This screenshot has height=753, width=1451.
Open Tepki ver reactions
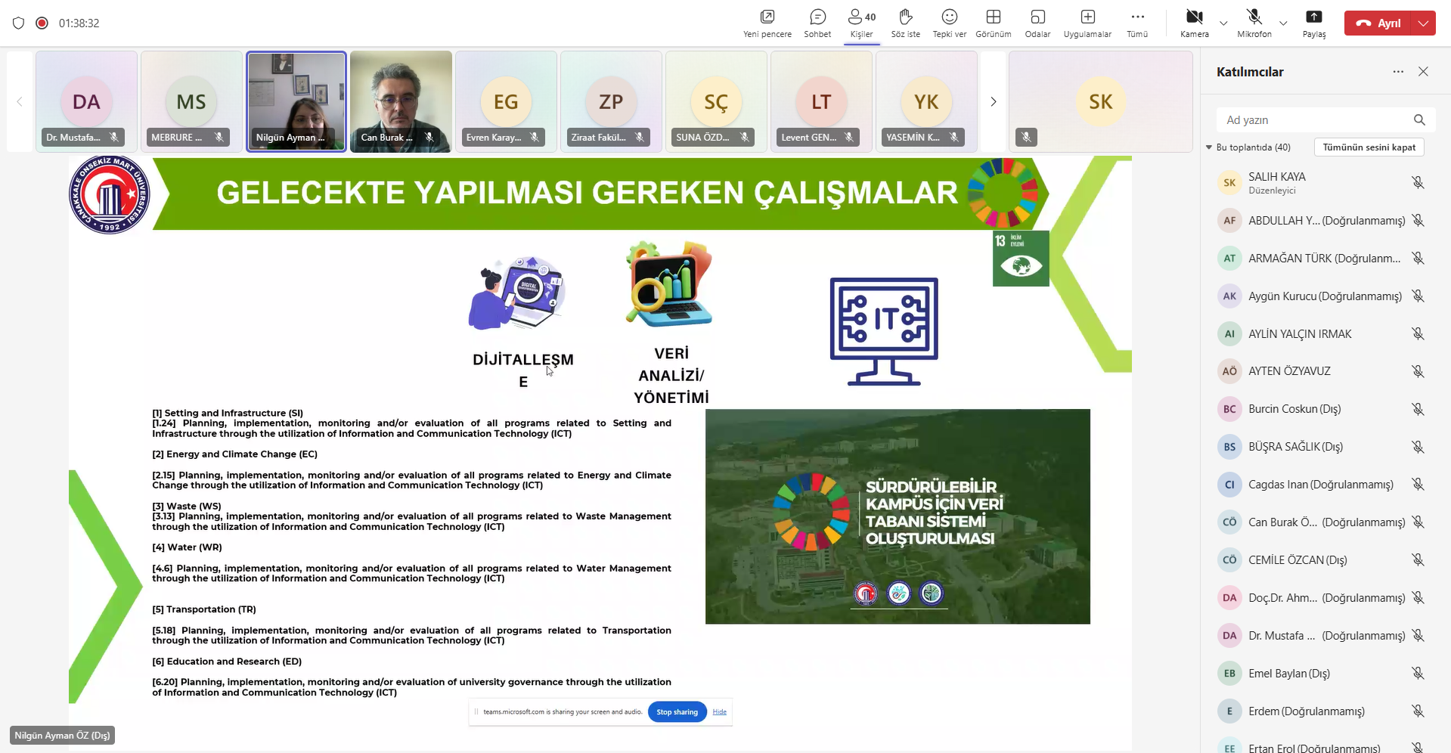pyautogui.click(x=949, y=23)
